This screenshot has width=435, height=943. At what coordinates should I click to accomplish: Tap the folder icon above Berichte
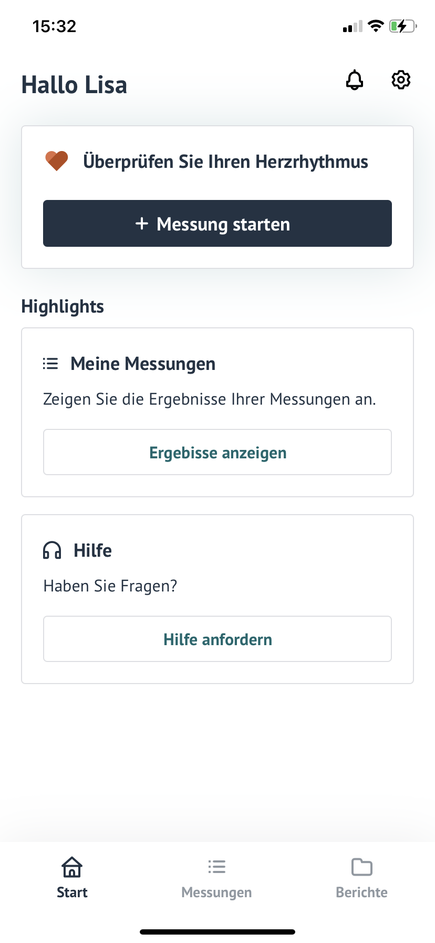point(361,867)
